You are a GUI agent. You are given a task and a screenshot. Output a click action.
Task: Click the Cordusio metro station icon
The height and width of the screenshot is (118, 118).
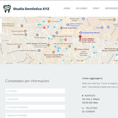[x=44, y=28]
